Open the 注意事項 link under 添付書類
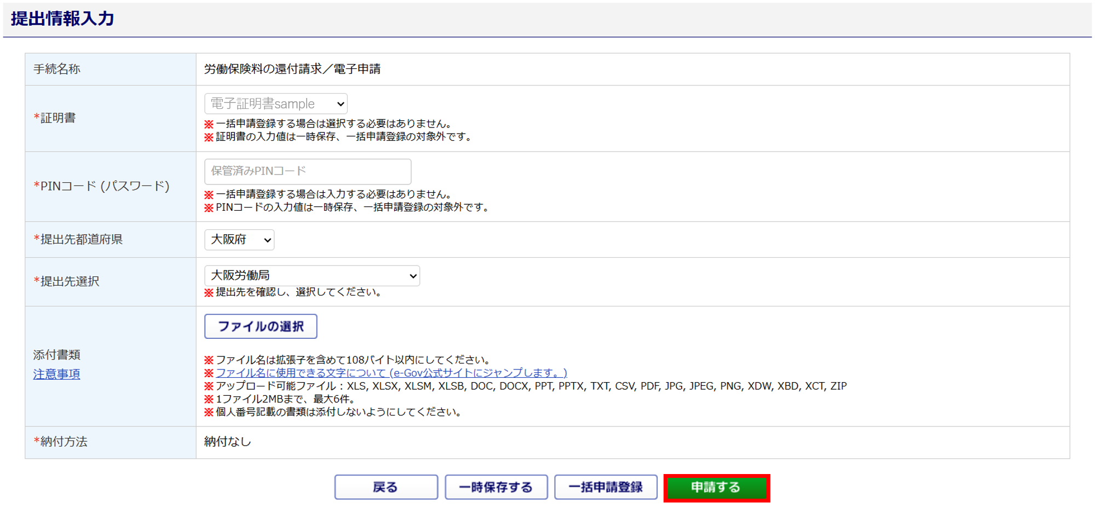This screenshot has height=514, width=1095. coord(56,374)
